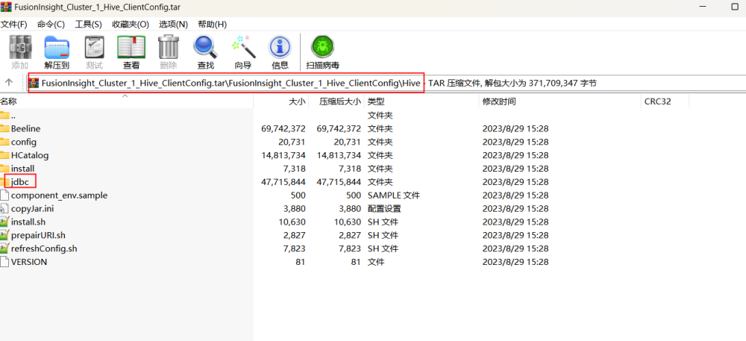Select the HCatalog folder icon
The height and width of the screenshot is (341, 746).
(x=4, y=155)
